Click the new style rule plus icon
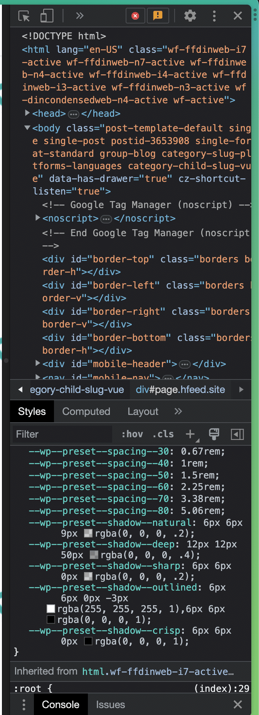Viewport: 259px width, 715px height. 190,434
